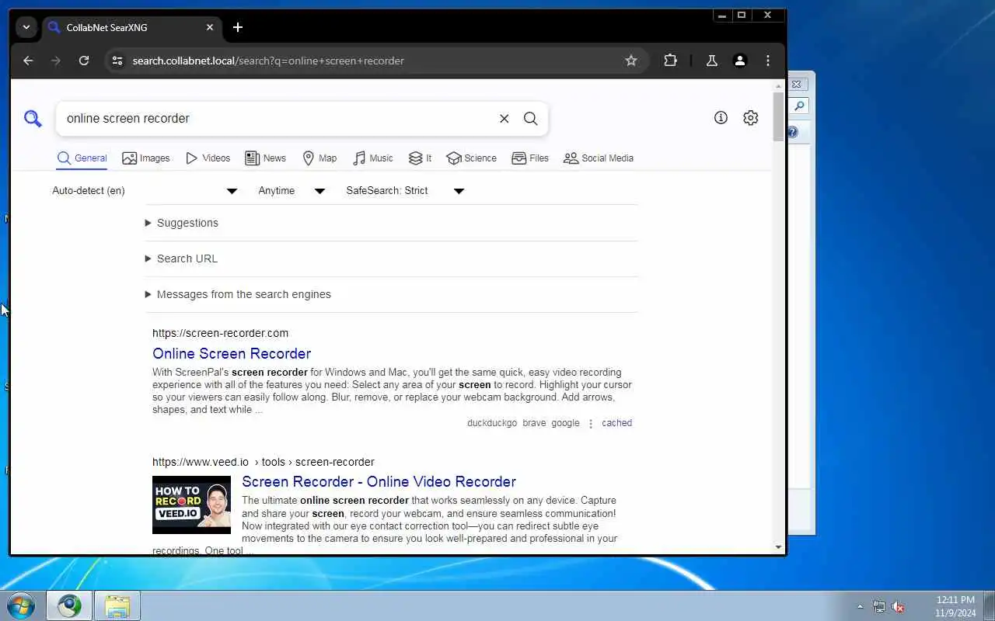Open the cached link for first result
995x621 pixels.
pyautogui.click(x=616, y=423)
